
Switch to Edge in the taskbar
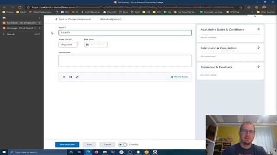pos(88,152)
